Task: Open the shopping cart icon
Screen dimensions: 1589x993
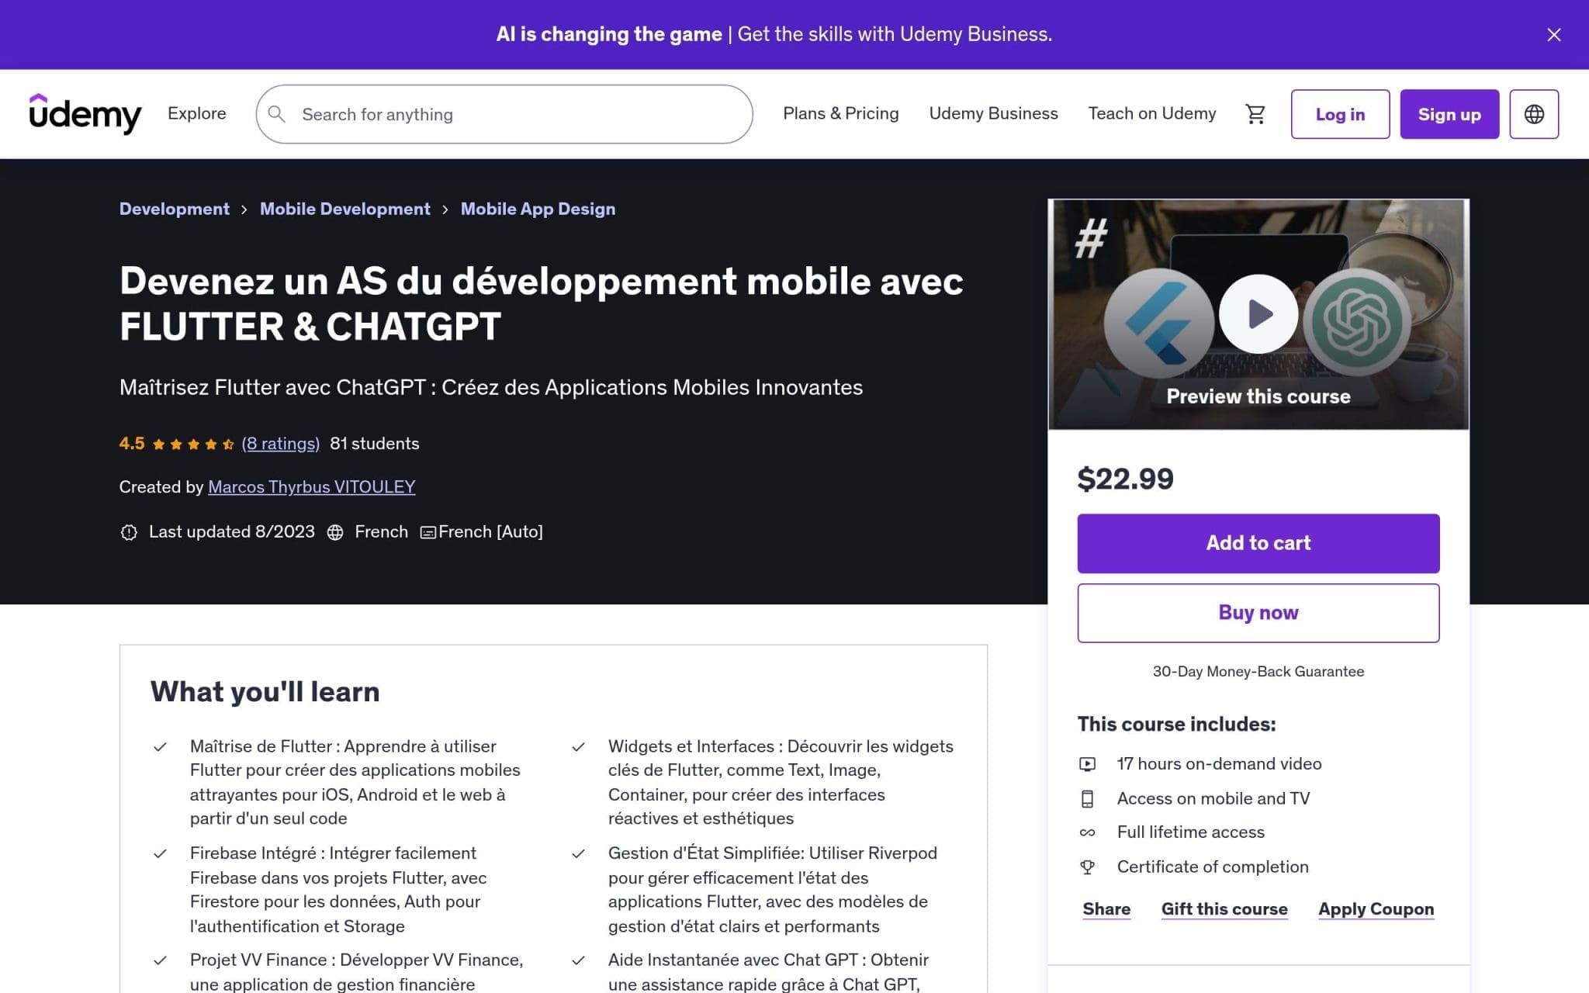Action: pos(1255,114)
